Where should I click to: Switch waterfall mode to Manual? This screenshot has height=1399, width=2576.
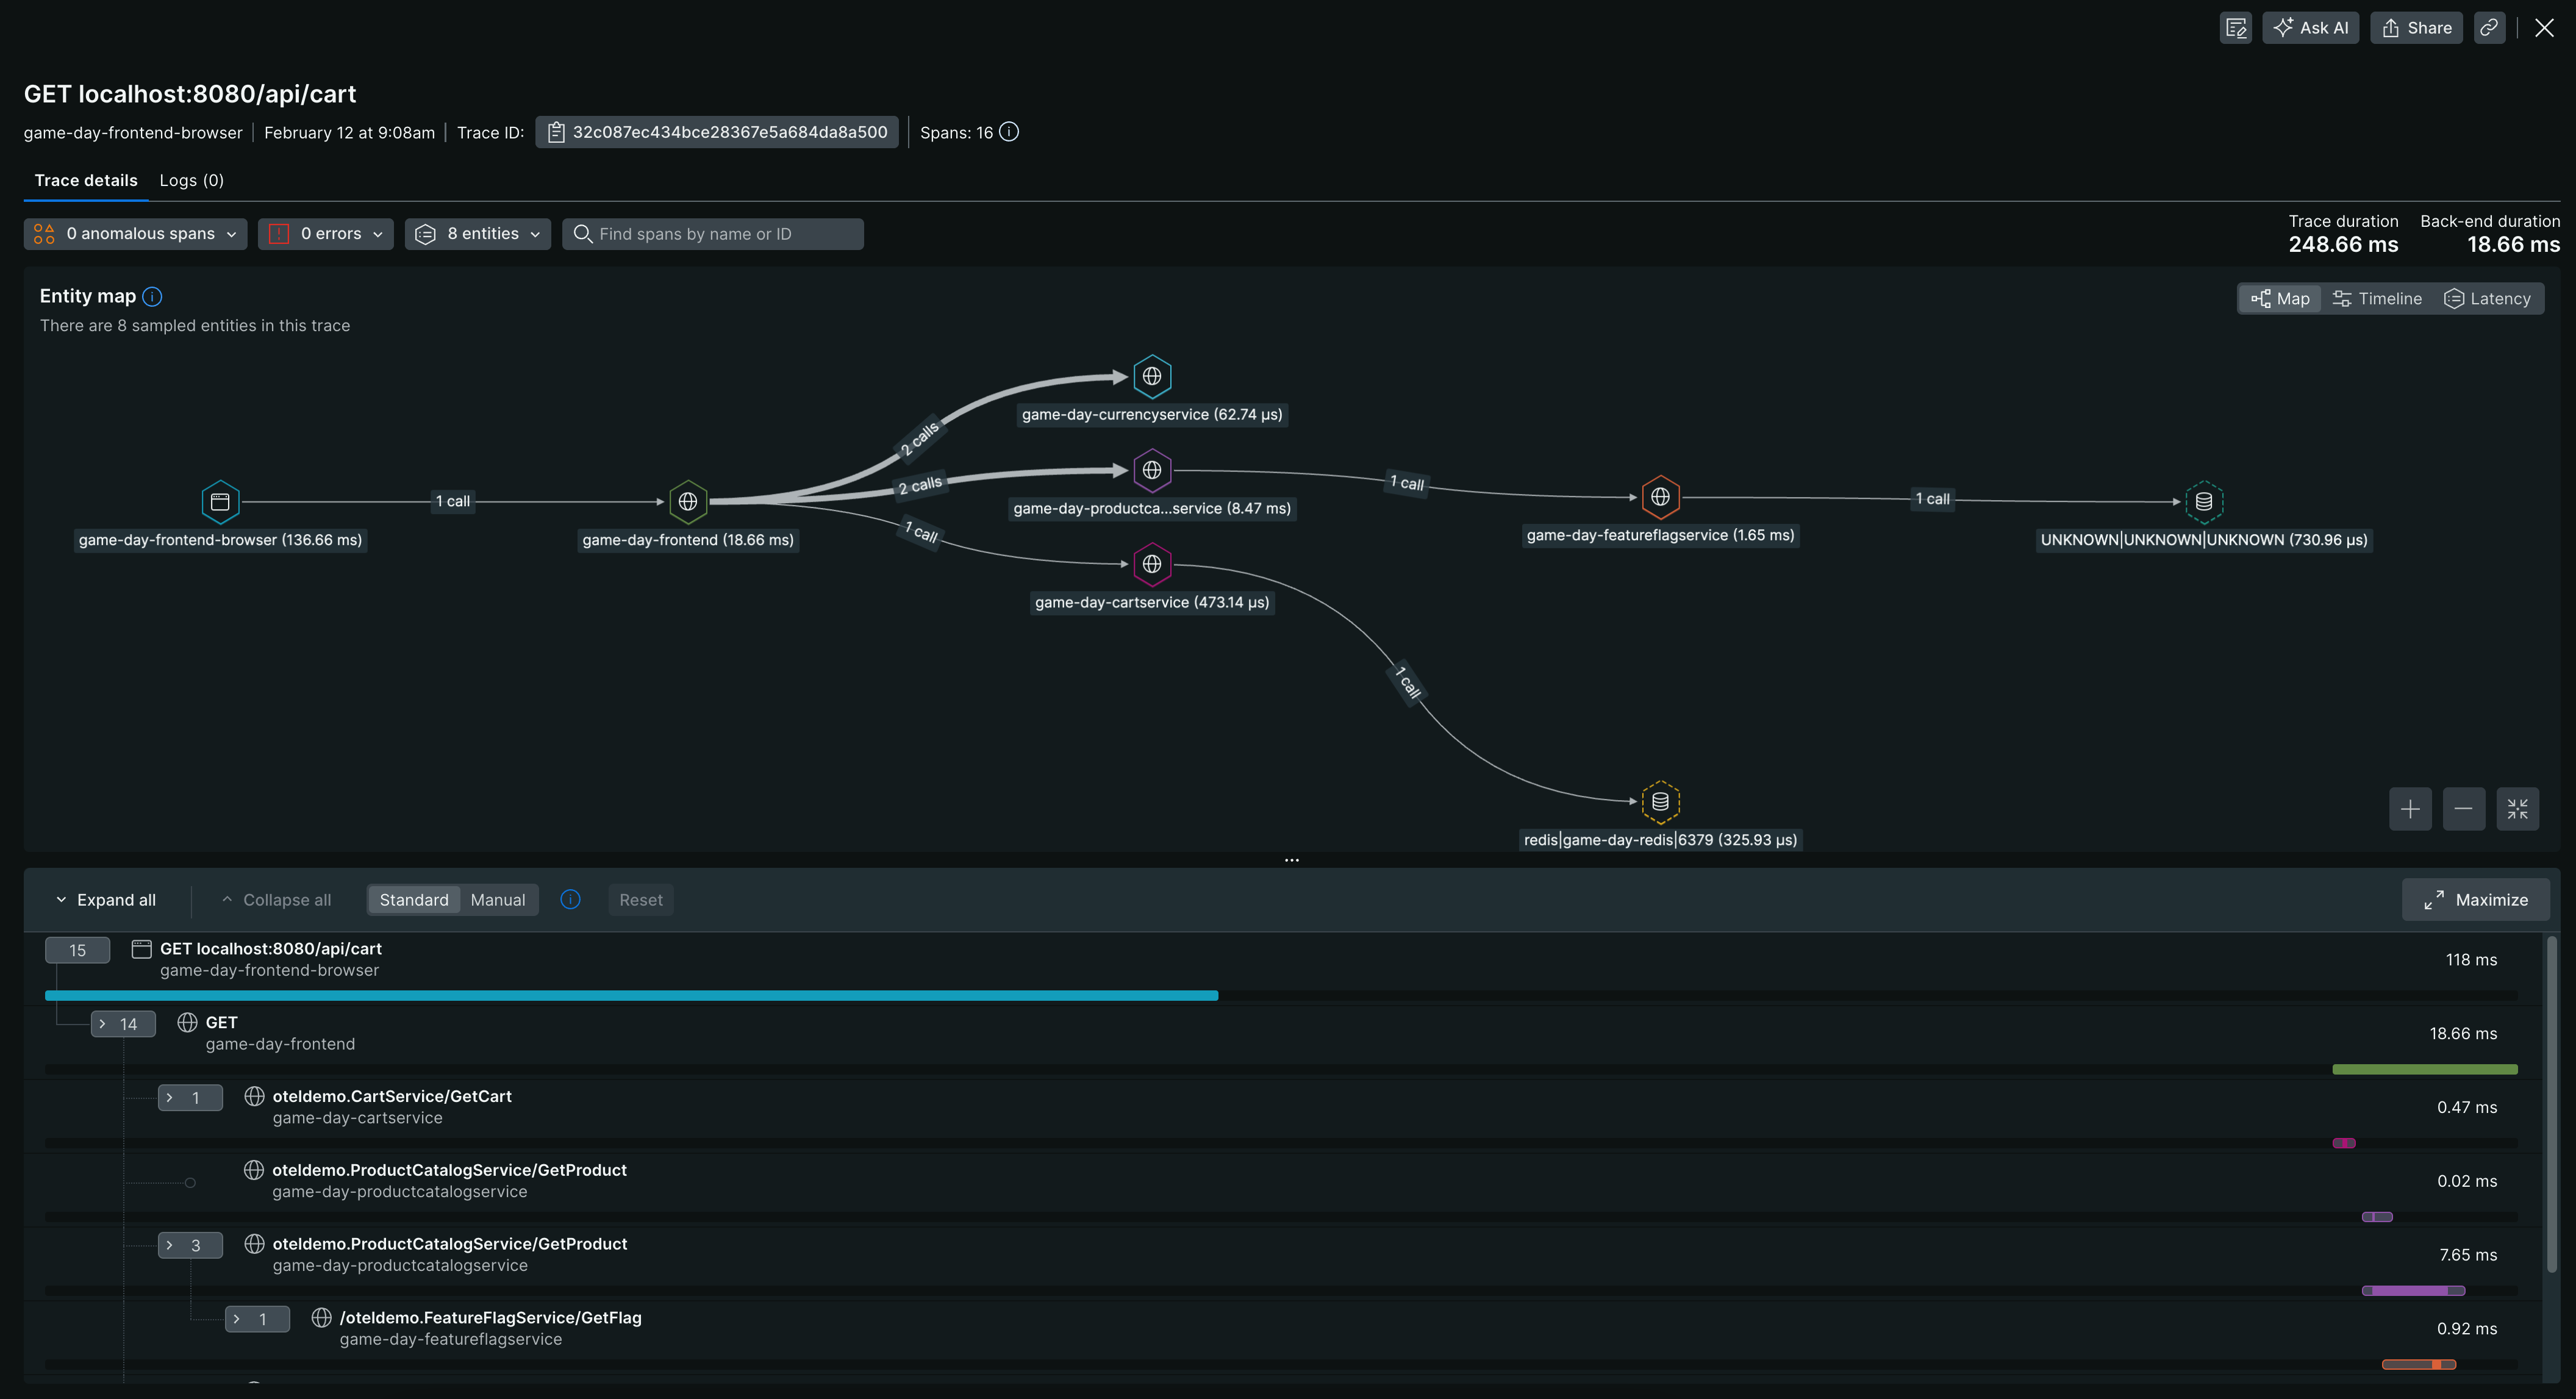tap(497, 899)
